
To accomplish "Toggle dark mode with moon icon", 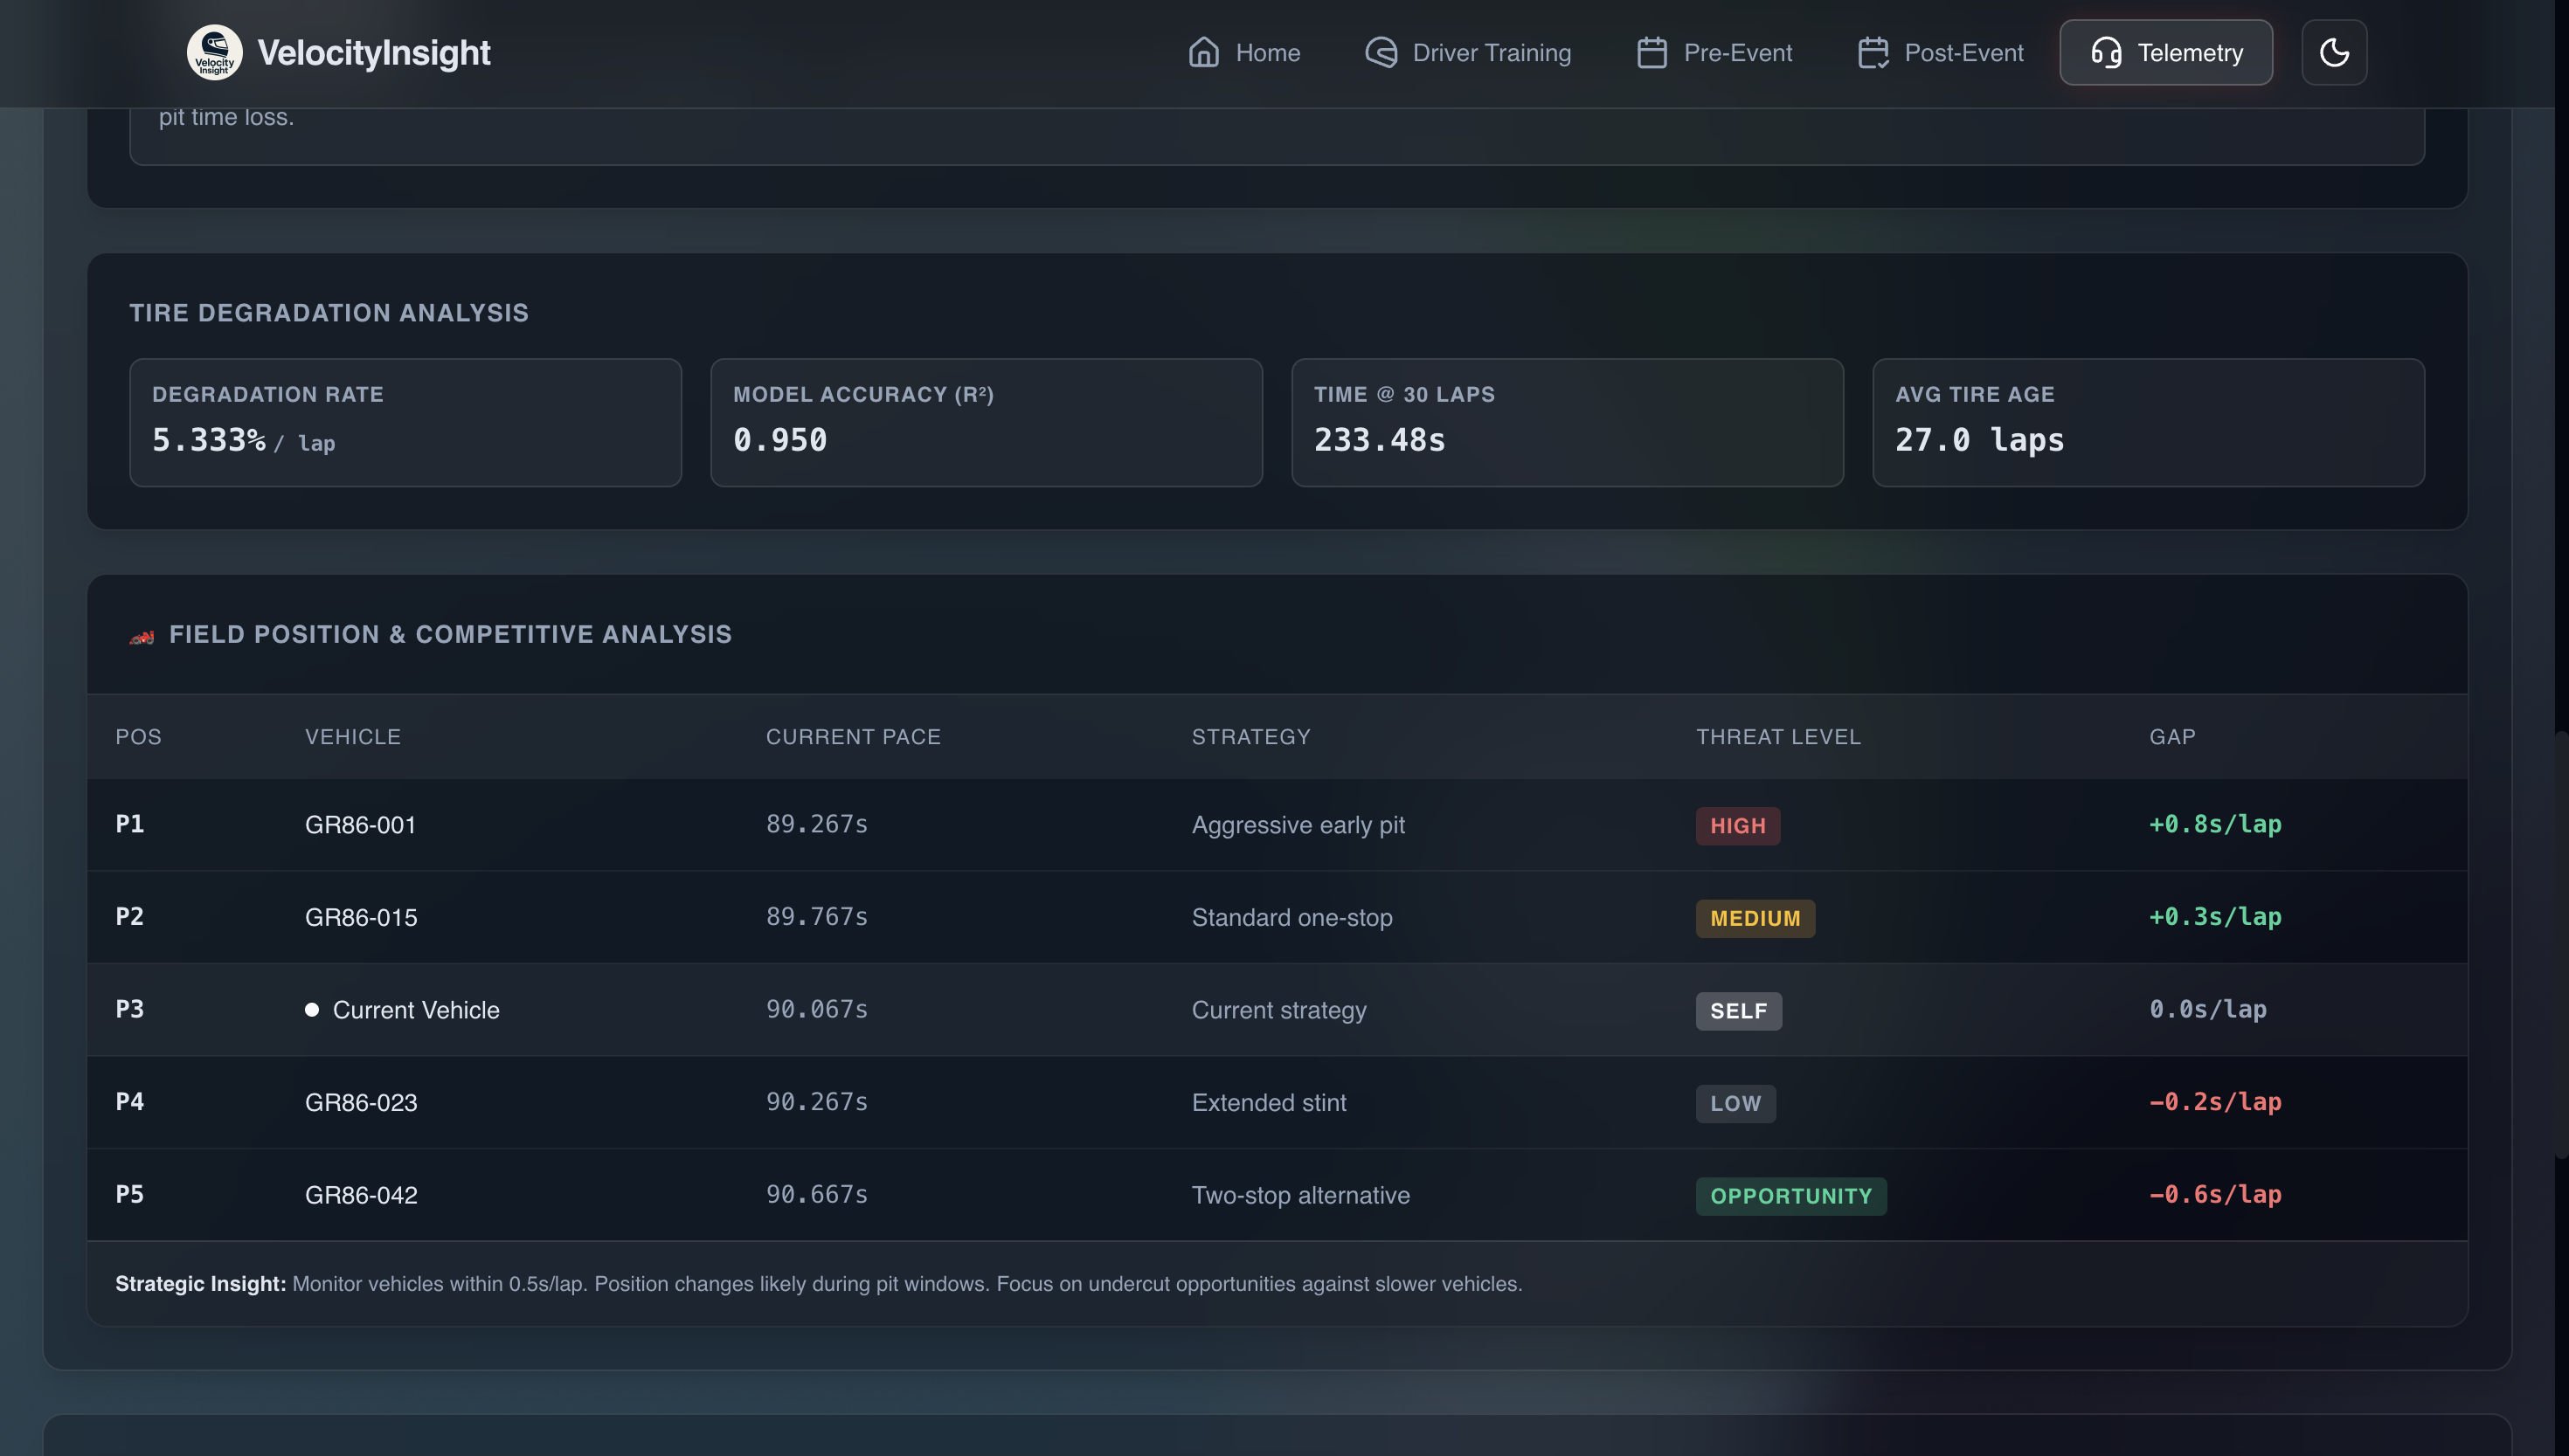I will pos(2334,52).
